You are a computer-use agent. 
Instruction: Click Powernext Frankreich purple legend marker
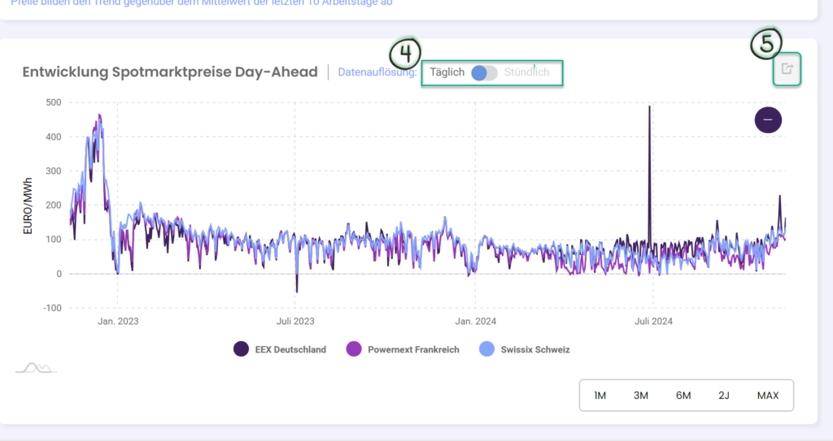354,349
